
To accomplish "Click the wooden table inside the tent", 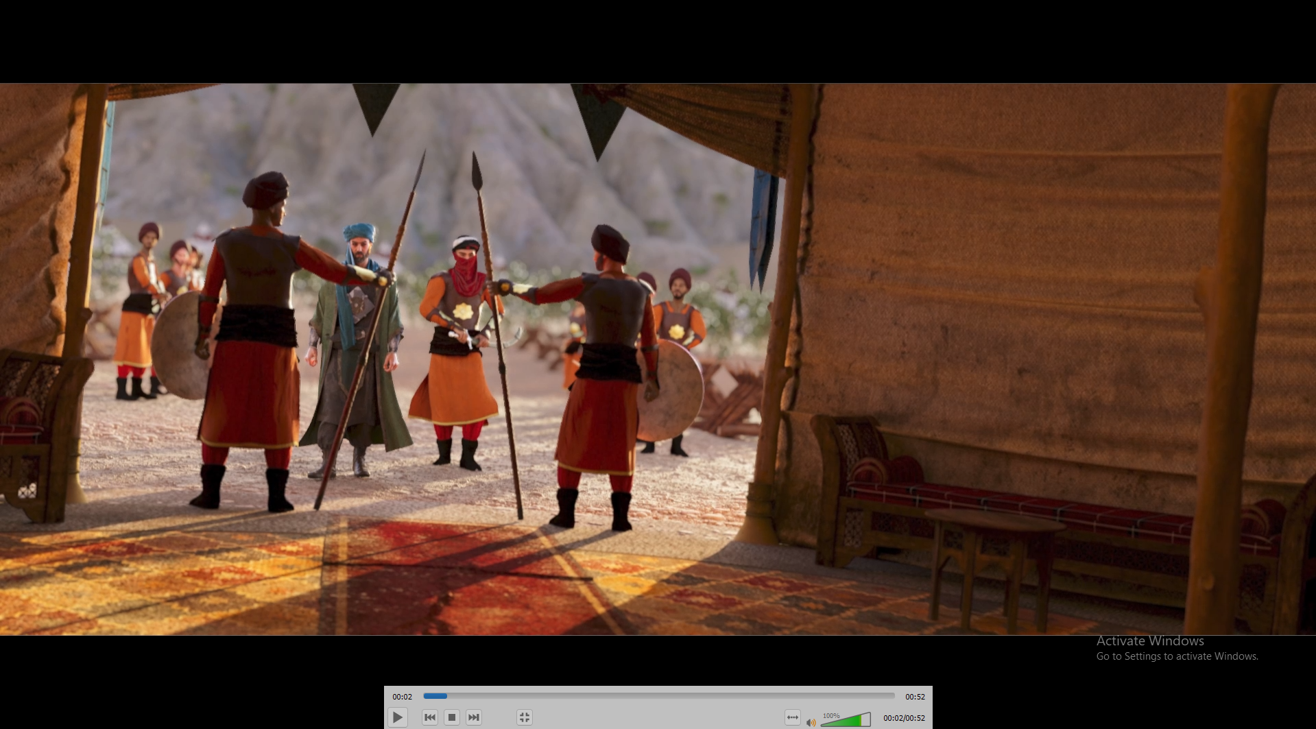I will click(x=991, y=549).
